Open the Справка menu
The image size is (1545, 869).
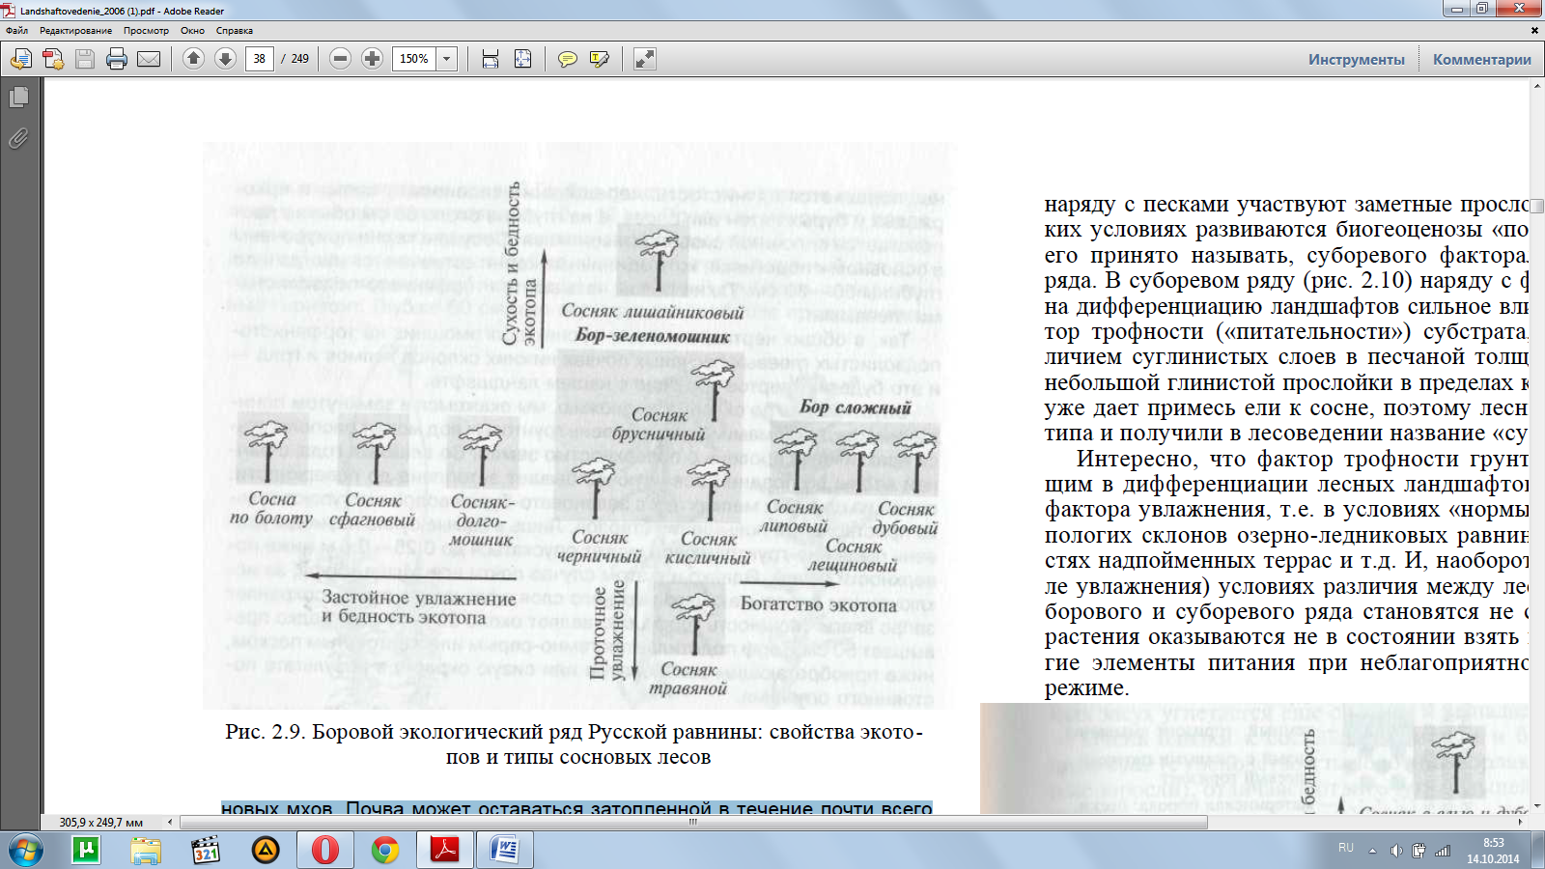pyautogui.click(x=235, y=30)
